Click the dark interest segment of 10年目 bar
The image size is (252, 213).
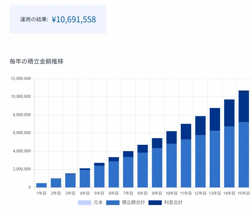coord(171,137)
